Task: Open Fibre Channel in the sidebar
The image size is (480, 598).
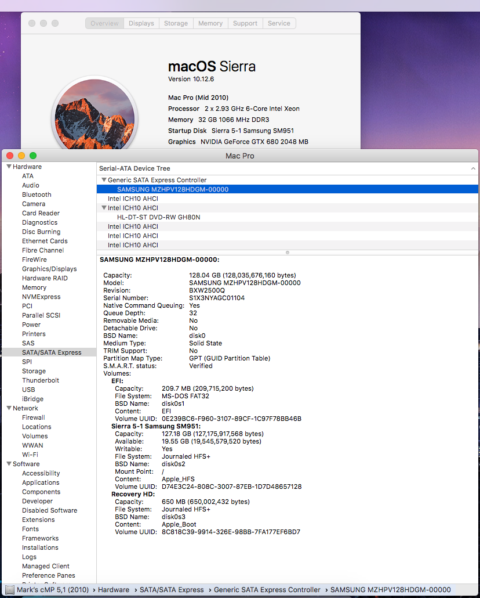Action: coord(43,250)
